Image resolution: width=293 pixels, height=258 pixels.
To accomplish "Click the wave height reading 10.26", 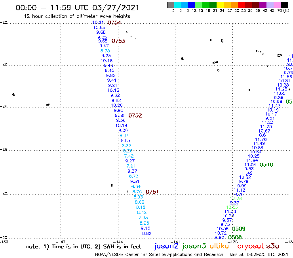I will 117,105.
